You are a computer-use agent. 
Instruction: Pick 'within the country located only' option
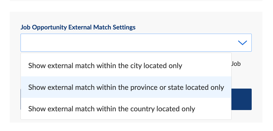pos(112,109)
